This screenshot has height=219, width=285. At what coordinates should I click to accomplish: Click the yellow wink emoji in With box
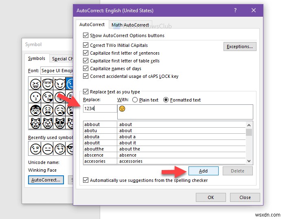click(x=122, y=109)
